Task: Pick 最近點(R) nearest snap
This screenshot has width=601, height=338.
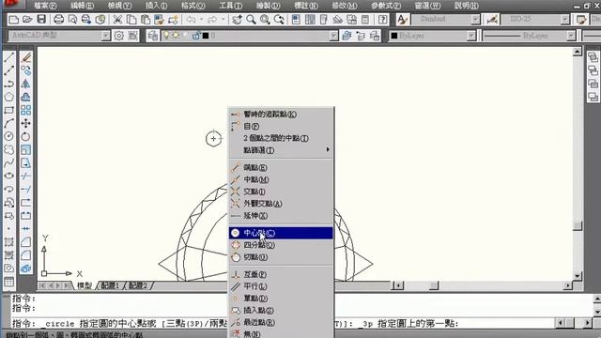Action: 282,322
